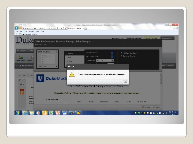Click the taskbar clock showing 10:41 AM

(x=173, y=113)
